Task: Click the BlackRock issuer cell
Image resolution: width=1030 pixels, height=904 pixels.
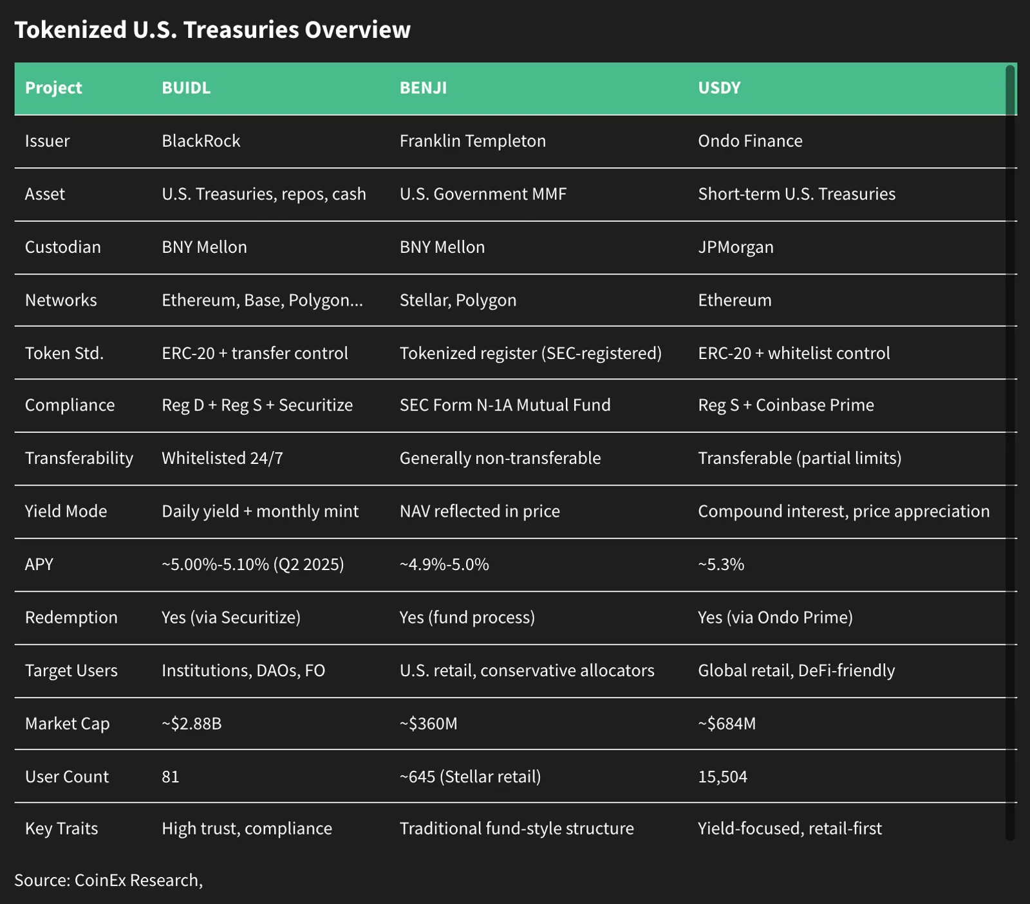Action: [x=201, y=141]
